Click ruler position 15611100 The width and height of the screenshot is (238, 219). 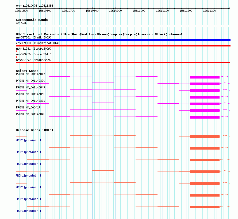(162, 11)
